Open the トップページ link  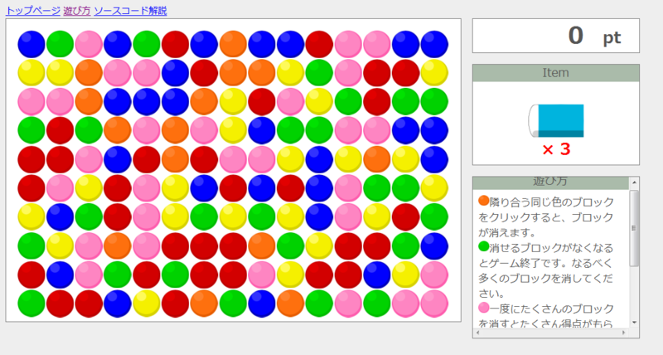[x=33, y=11]
